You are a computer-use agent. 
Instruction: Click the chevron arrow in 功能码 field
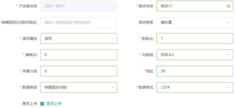click(x=228, y=55)
